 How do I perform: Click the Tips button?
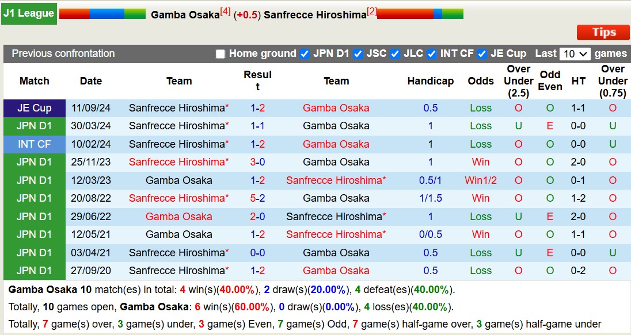tap(603, 32)
